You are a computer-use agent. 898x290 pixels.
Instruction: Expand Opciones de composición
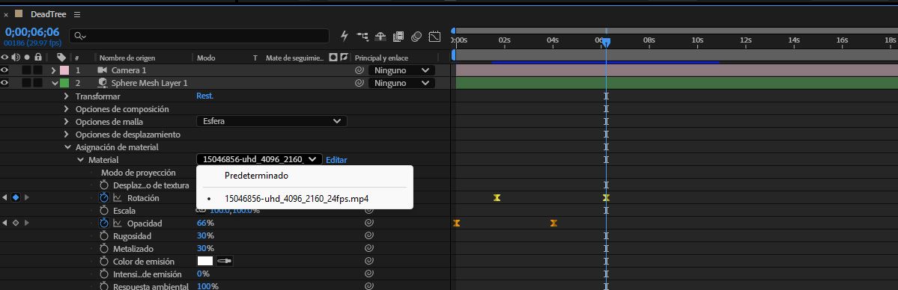[x=67, y=108]
